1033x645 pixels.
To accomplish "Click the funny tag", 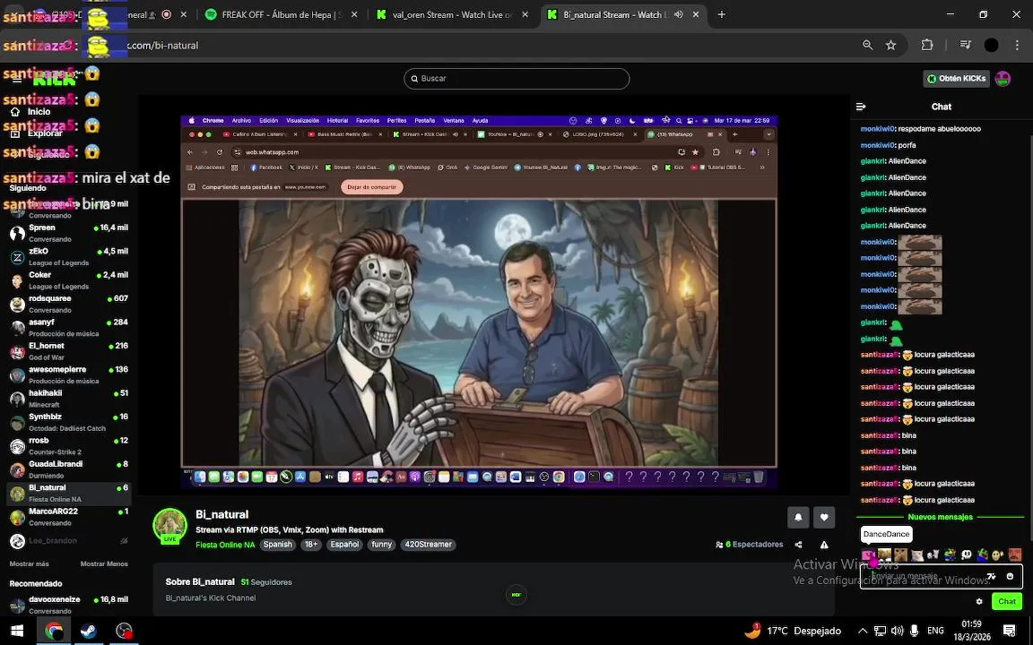I will [x=381, y=545].
